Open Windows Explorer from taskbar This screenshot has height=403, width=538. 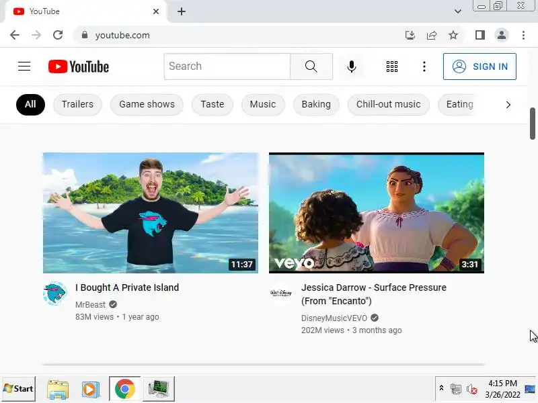(58, 389)
